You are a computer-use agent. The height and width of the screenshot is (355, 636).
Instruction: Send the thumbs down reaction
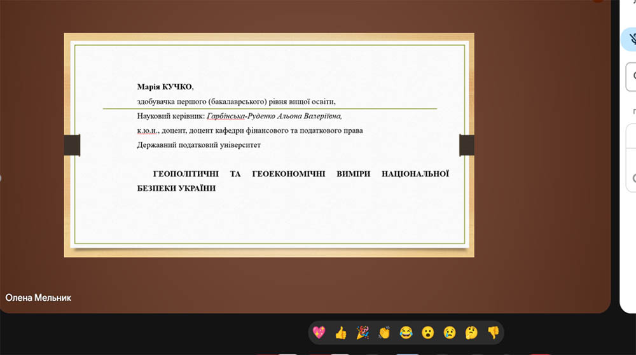click(x=493, y=332)
